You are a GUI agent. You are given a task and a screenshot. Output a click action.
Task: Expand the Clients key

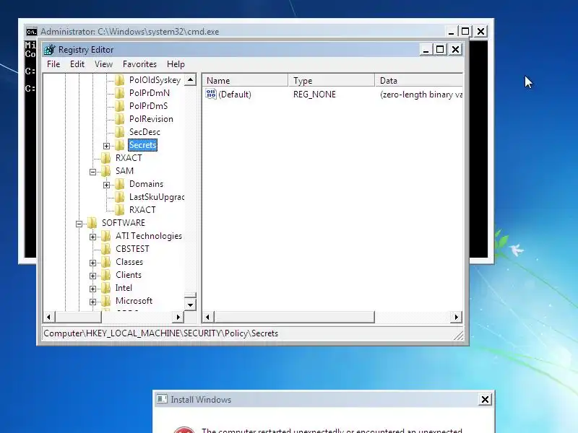click(x=93, y=276)
